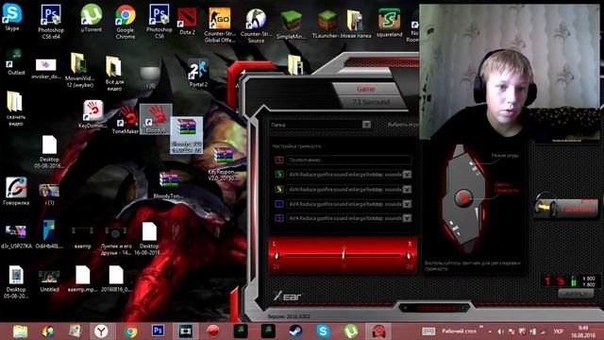Open Photoshop from the taskbar

click(158, 331)
